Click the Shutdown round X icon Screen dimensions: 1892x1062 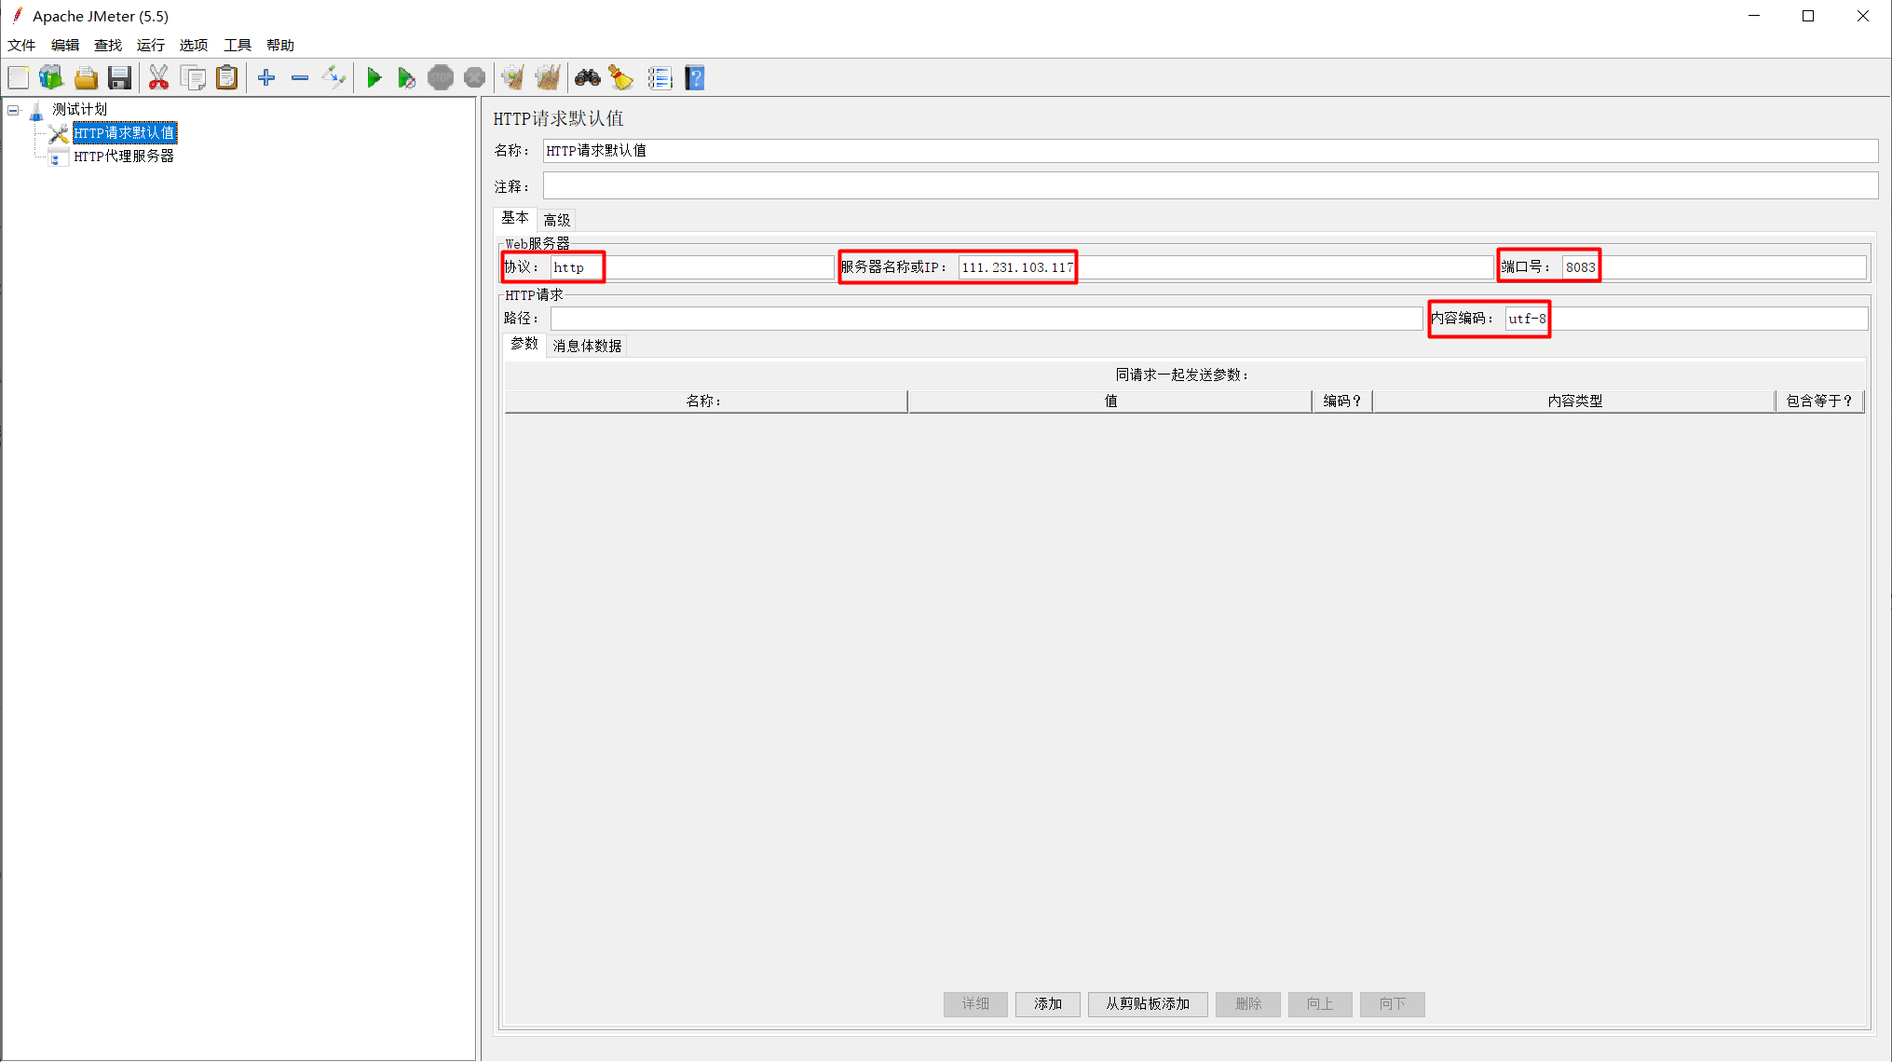474,78
